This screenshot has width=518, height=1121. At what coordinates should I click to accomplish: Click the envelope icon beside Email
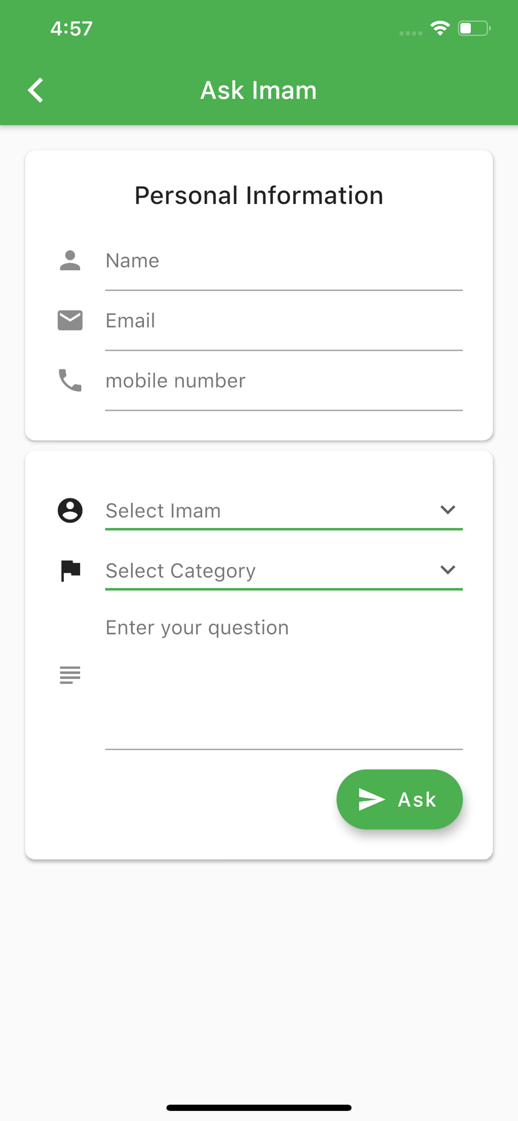pos(70,321)
